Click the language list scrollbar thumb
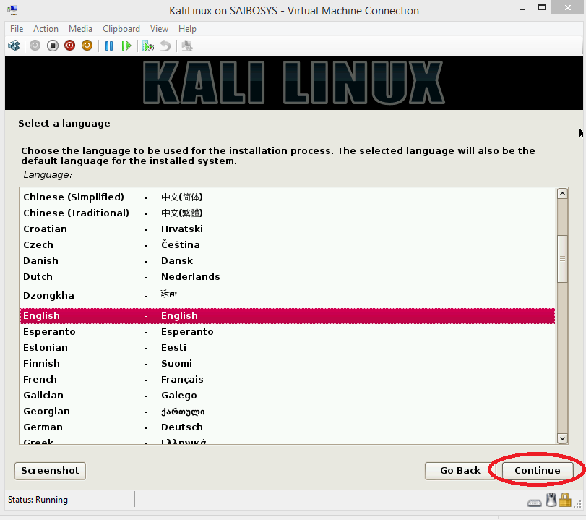 (x=562, y=259)
